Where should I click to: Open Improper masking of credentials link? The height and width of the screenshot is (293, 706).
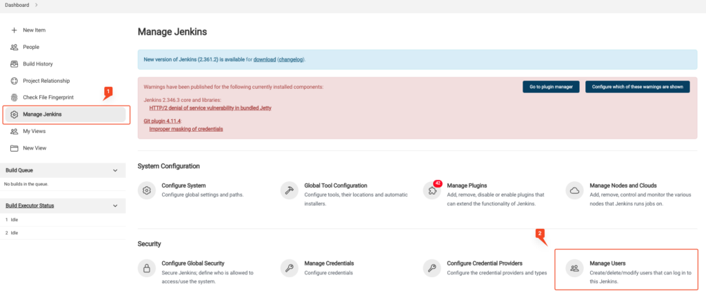(x=186, y=129)
